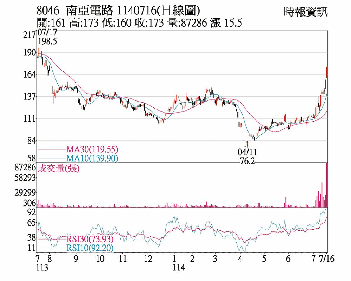Click the 收:173 closing price text
351x281 pixels.
[x=149, y=23]
